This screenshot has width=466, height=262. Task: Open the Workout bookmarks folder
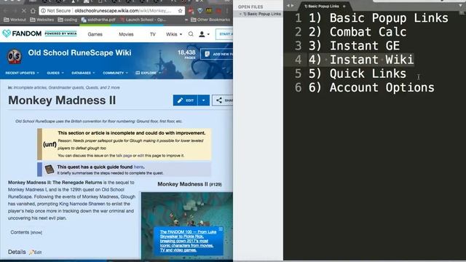click(15, 20)
